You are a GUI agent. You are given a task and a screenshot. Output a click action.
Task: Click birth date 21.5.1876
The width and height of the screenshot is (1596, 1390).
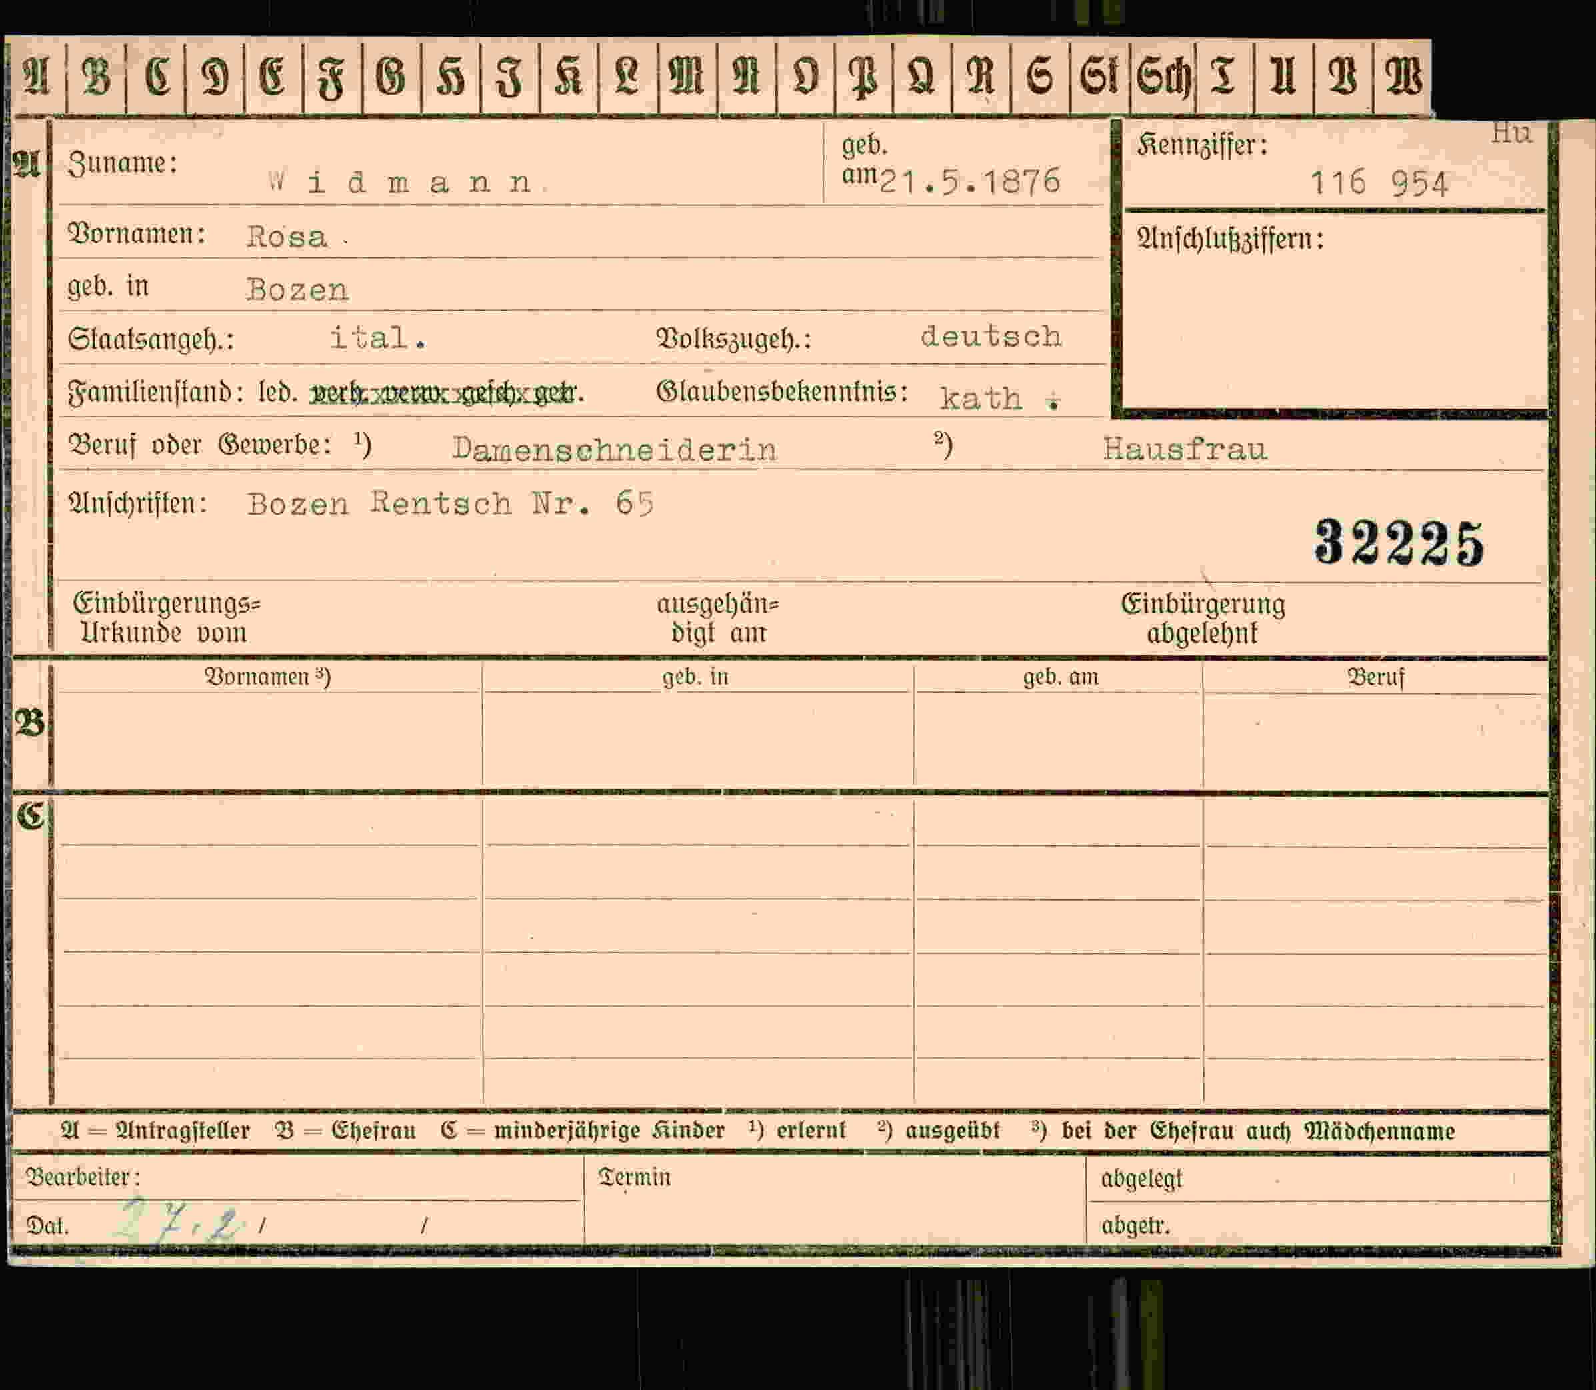[x=970, y=181]
